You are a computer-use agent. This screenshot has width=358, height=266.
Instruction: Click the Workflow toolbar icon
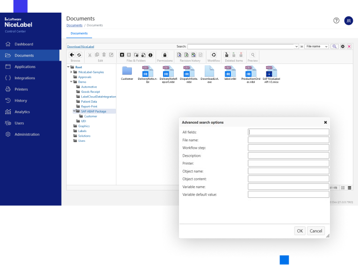pyautogui.click(x=214, y=55)
